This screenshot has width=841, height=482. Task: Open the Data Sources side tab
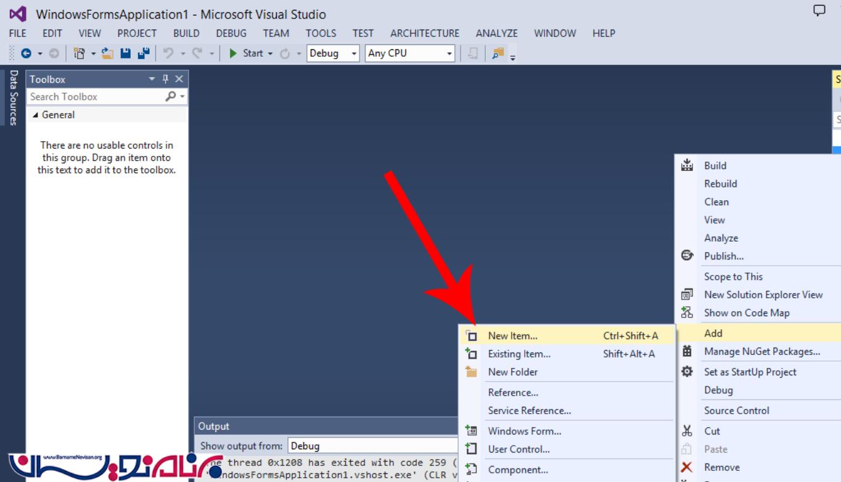[13, 97]
